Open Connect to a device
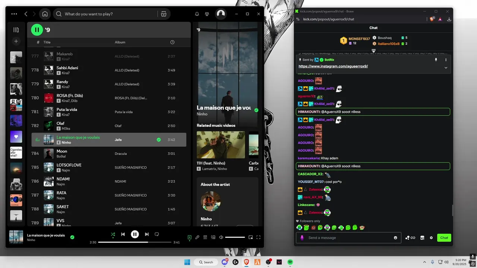The width and height of the screenshot is (477, 268). pyautogui.click(x=213, y=237)
